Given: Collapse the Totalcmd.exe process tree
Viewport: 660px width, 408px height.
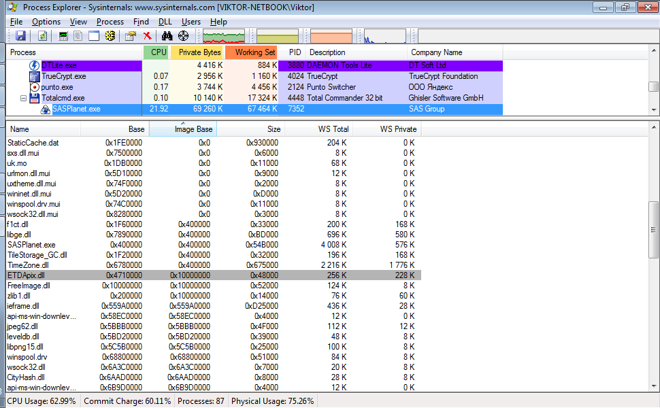Looking at the screenshot, I should [24, 98].
